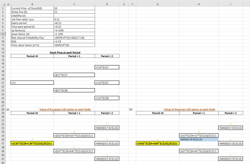Select column C header

(x=74, y=4)
